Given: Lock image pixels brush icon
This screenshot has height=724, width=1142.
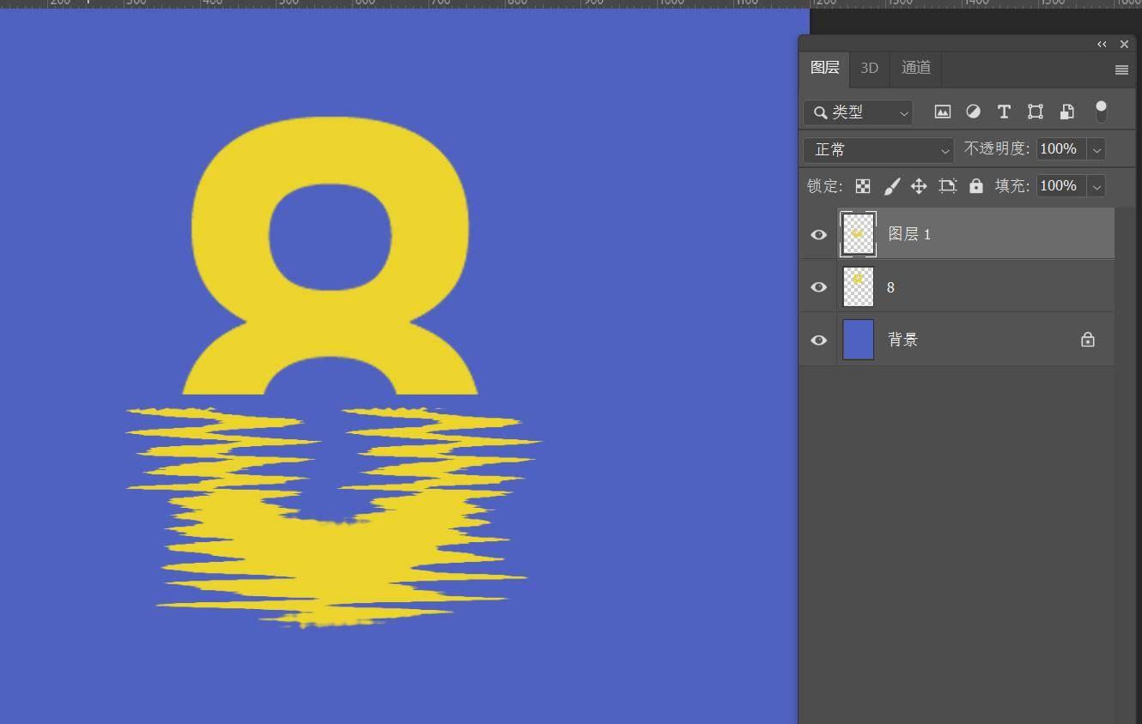Looking at the screenshot, I should click(891, 186).
